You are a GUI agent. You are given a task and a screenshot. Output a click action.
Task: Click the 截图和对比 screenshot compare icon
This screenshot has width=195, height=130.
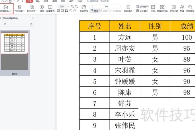click(162, 7)
